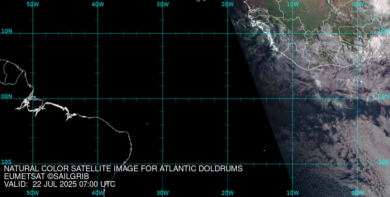Click the 'VALID: 22 JUL 2025 07:00 UTC' timestamp
Viewport: 390px width, 197px height.
coord(60,184)
